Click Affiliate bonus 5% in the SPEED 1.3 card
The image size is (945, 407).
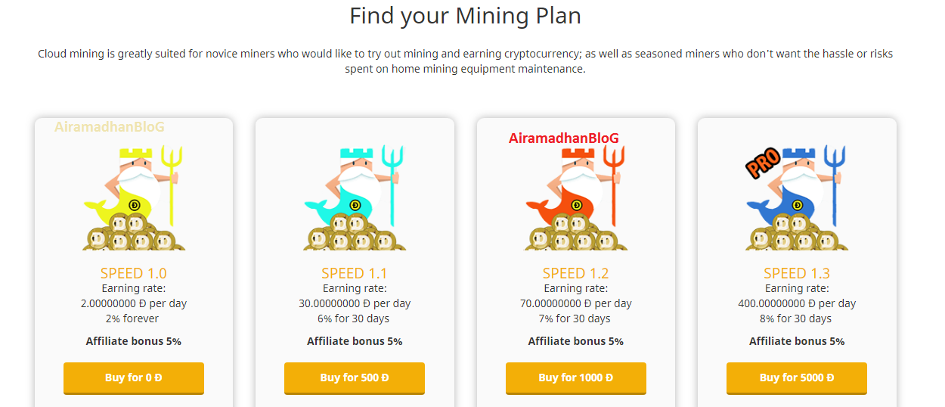(x=796, y=341)
